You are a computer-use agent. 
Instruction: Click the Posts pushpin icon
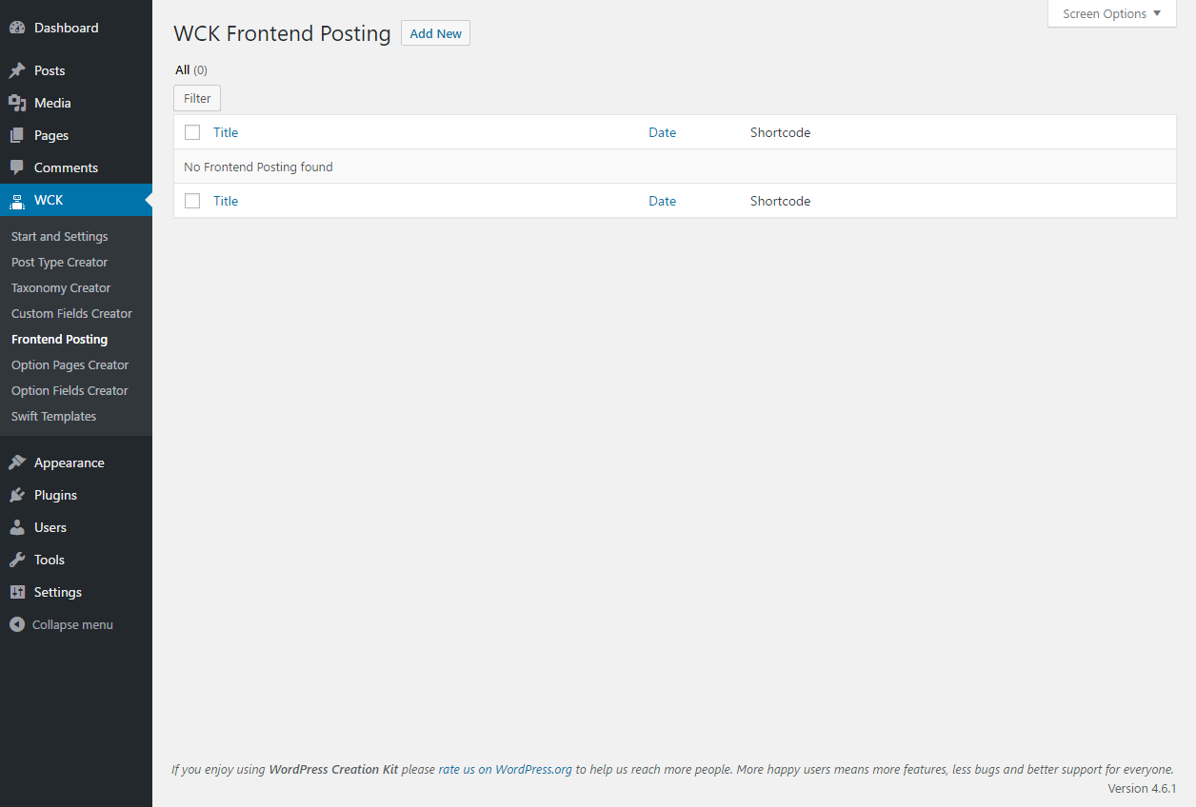17,70
